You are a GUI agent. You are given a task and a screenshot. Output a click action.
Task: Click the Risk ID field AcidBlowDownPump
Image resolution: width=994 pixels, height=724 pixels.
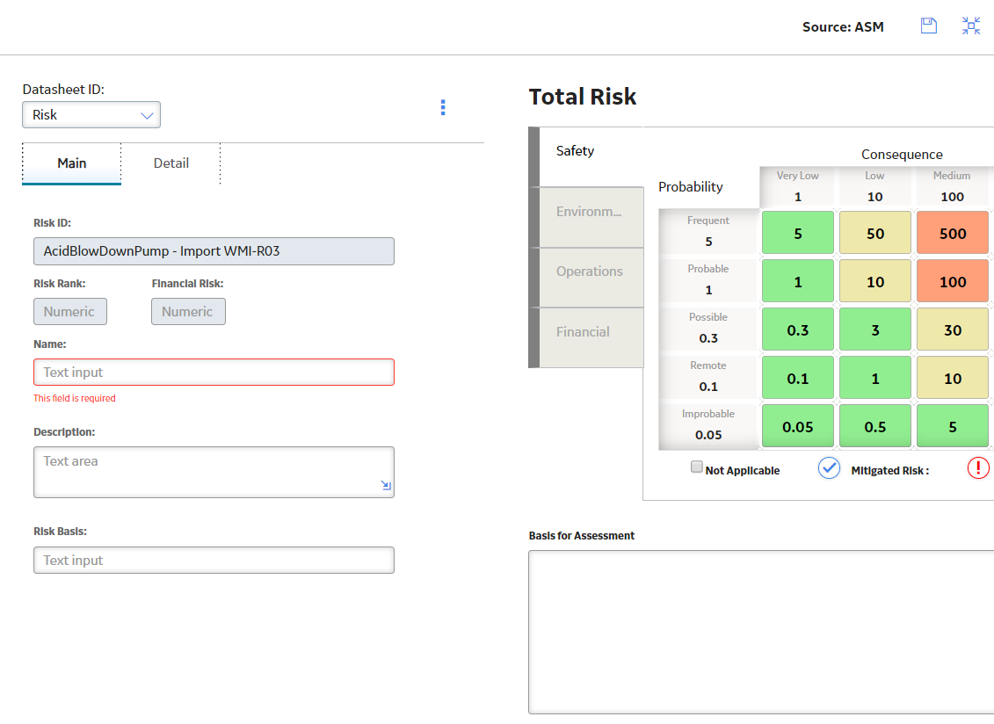[214, 251]
